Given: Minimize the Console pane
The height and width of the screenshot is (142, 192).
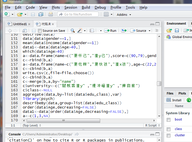Looking at the screenshot, I should (152, 135).
